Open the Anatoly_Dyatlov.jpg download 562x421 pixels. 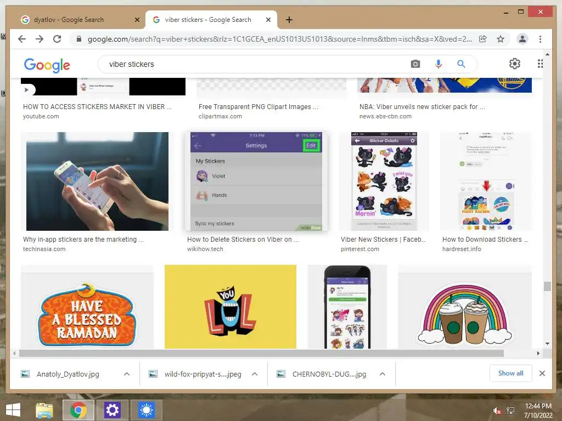pyautogui.click(x=68, y=374)
